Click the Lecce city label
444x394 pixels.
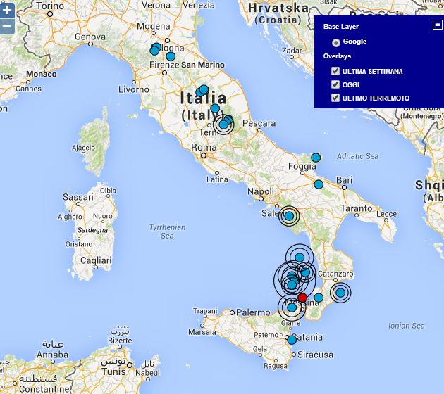(x=386, y=214)
